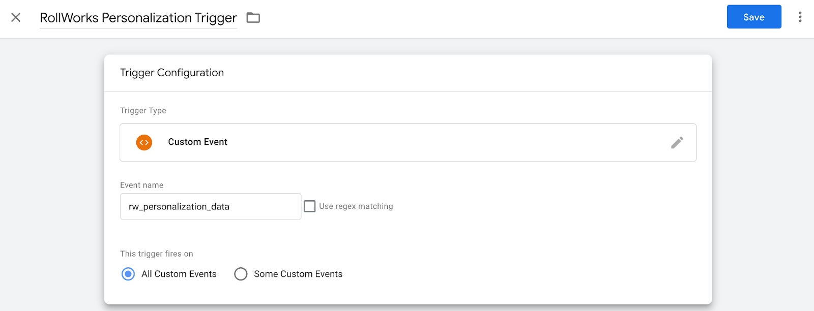Click the Custom Event trigger type text

tap(197, 142)
